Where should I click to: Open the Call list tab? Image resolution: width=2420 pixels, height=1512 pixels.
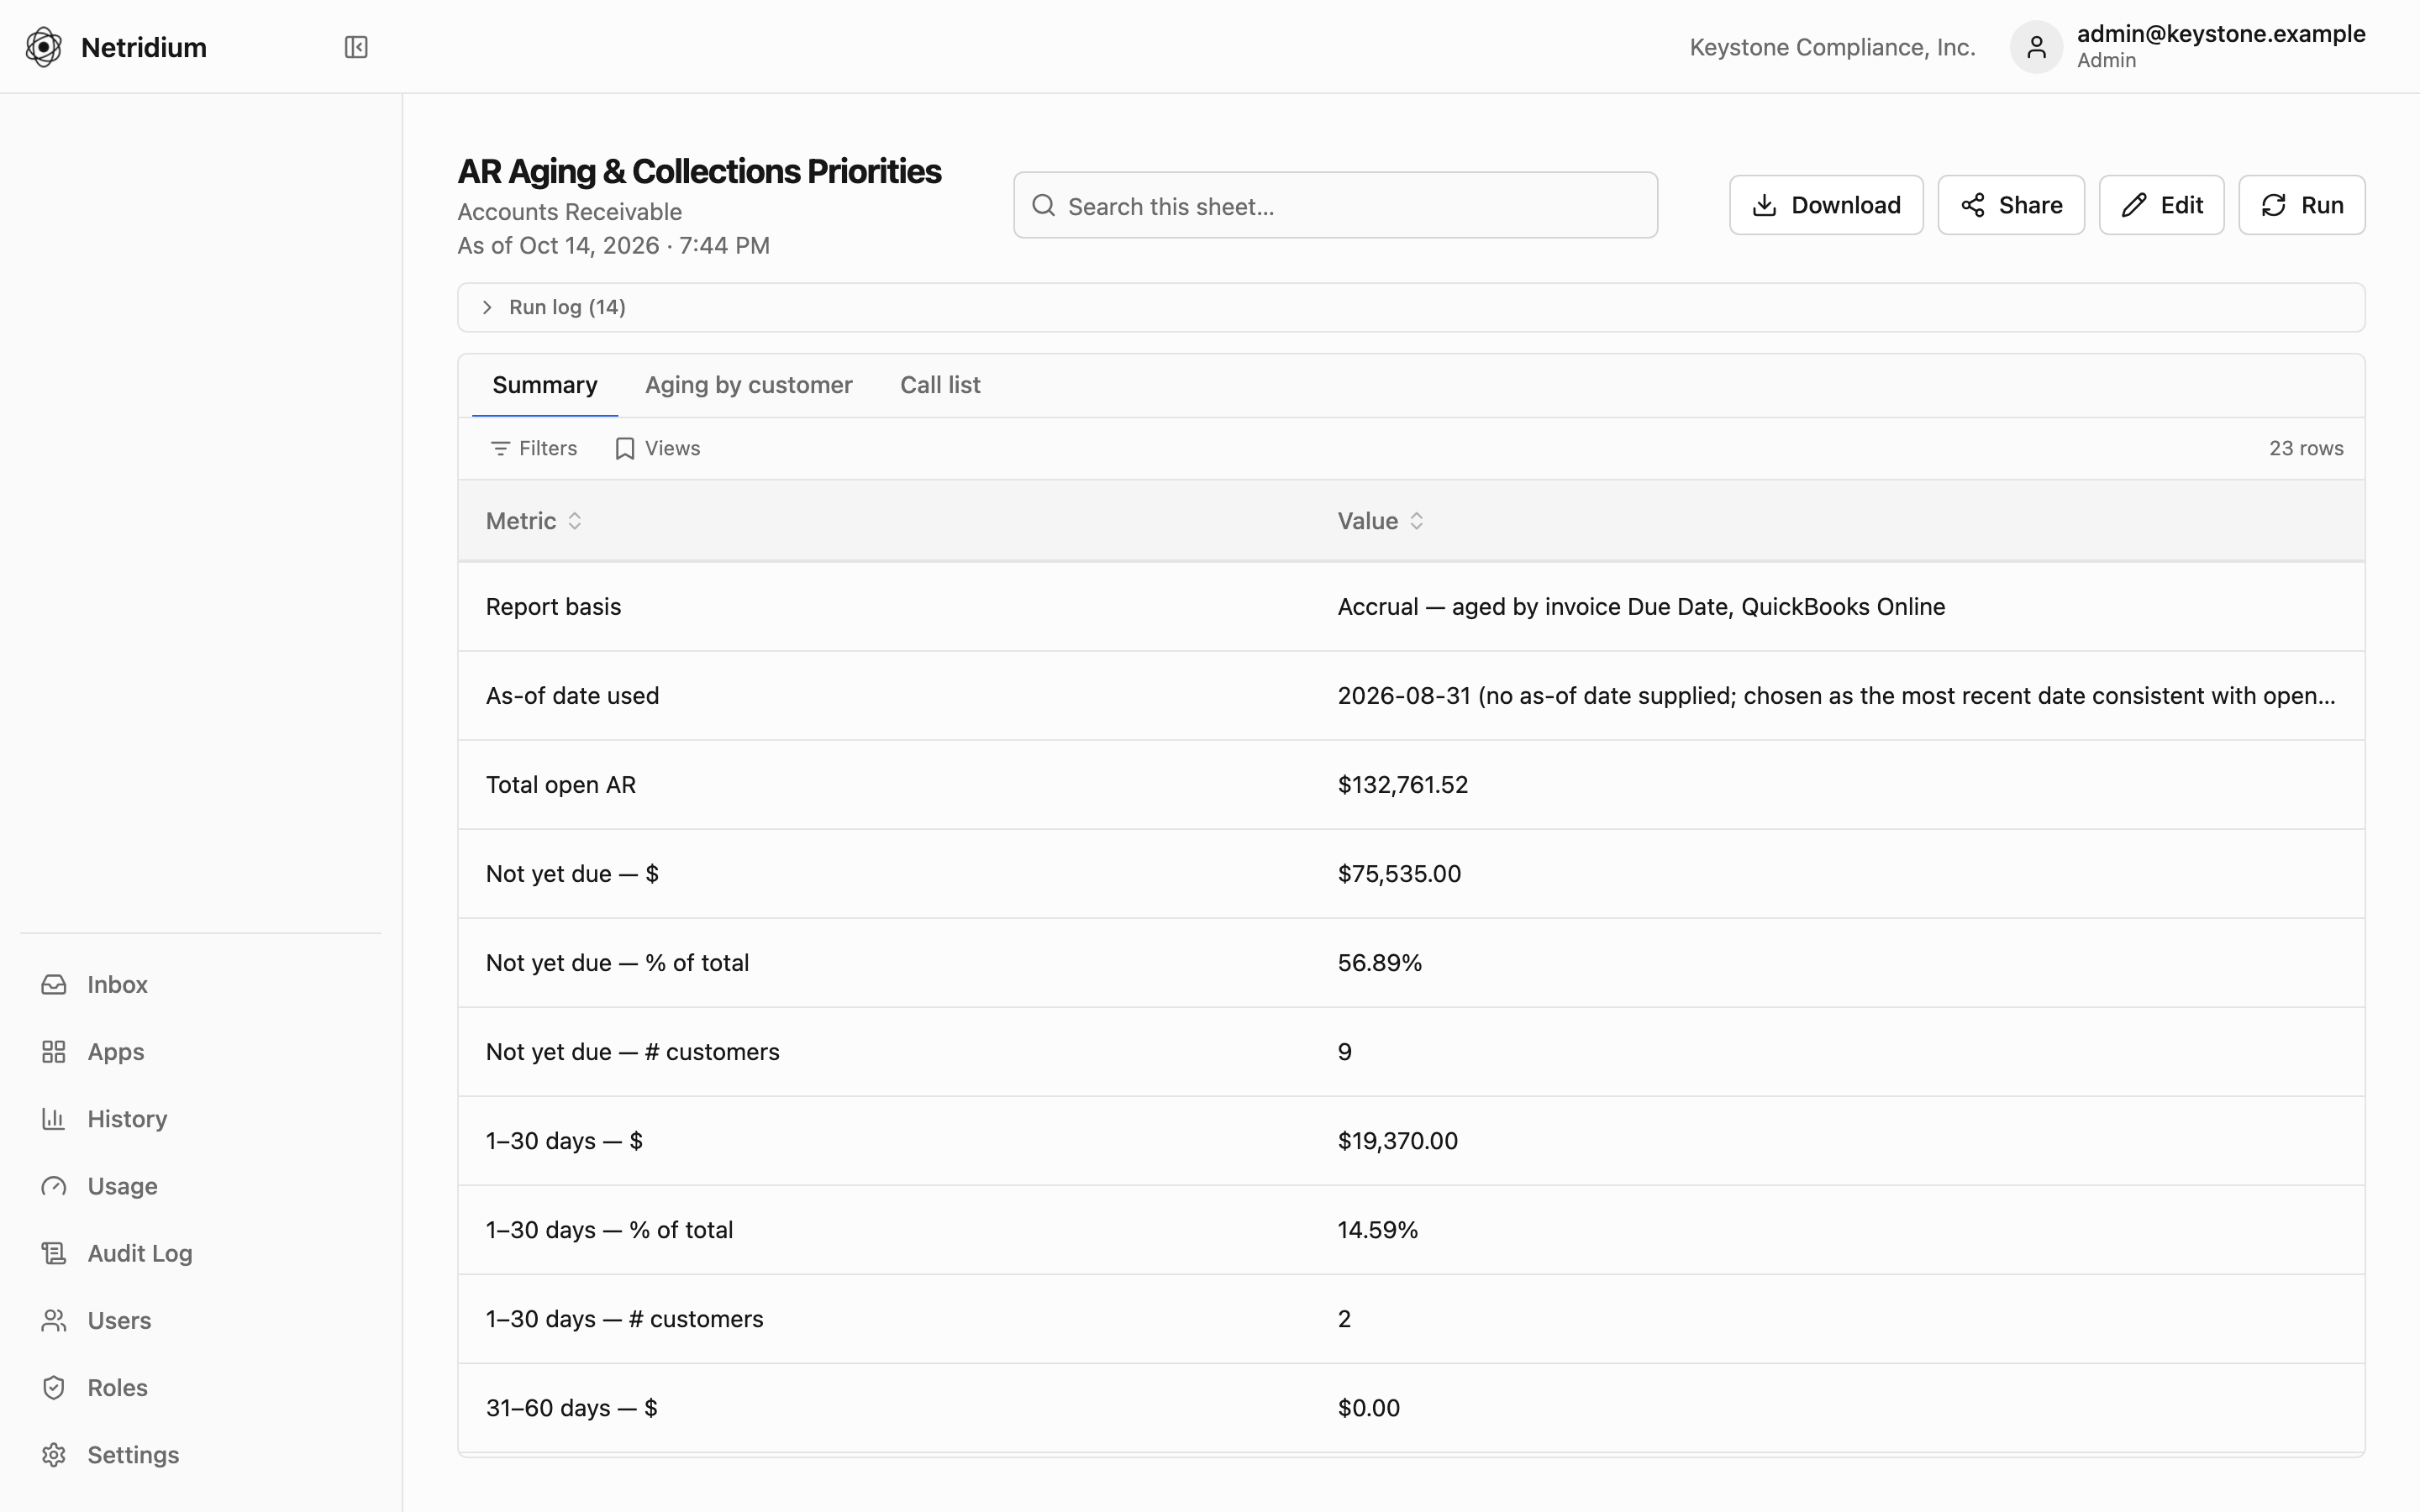[940, 385]
